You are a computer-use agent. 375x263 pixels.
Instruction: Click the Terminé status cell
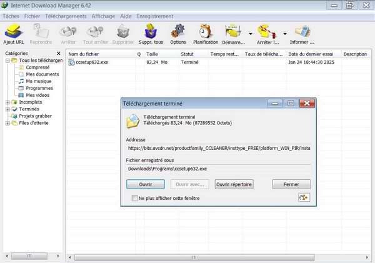click(x=189, y=62)
